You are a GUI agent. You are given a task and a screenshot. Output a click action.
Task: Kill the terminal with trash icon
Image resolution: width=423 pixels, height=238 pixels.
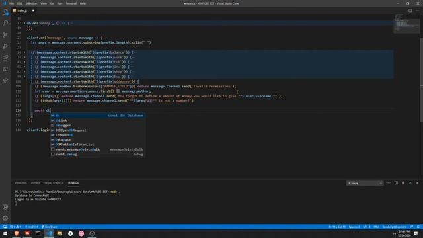pyautogui.click(x=403, y=183)
